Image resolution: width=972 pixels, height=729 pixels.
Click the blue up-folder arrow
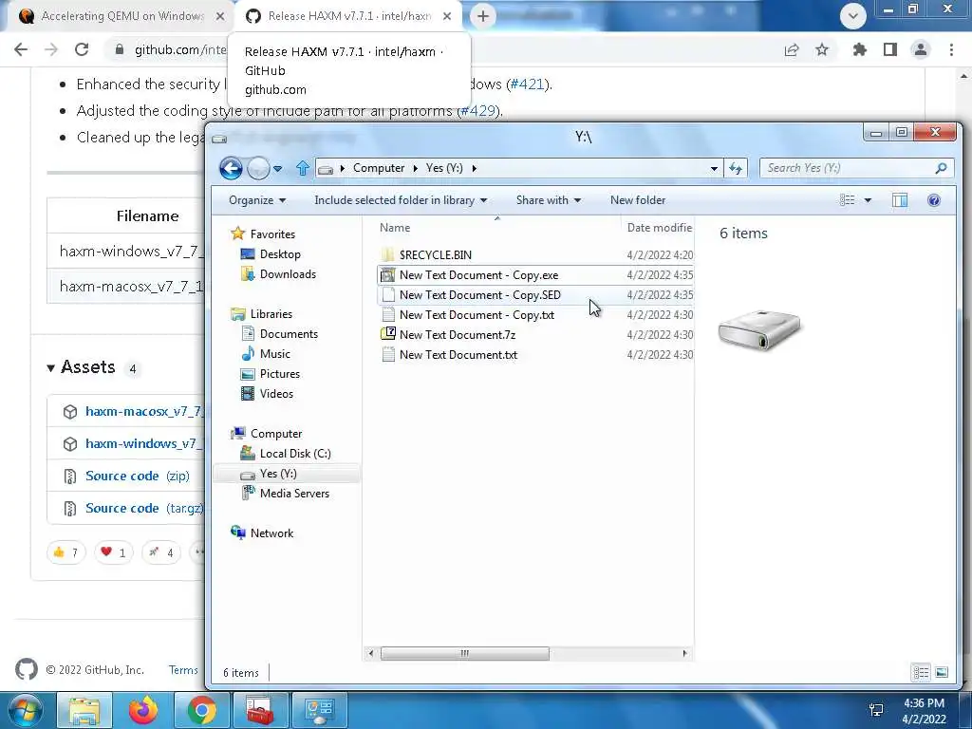(x=303, y=168)
